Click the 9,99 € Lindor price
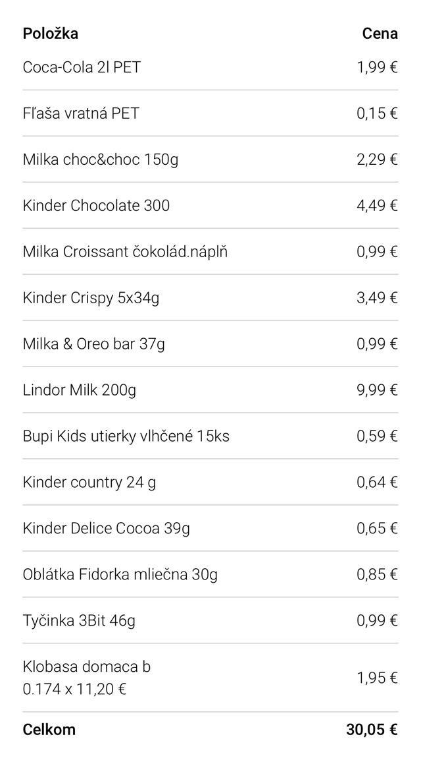The image size is (421, 768). (377, 390)
